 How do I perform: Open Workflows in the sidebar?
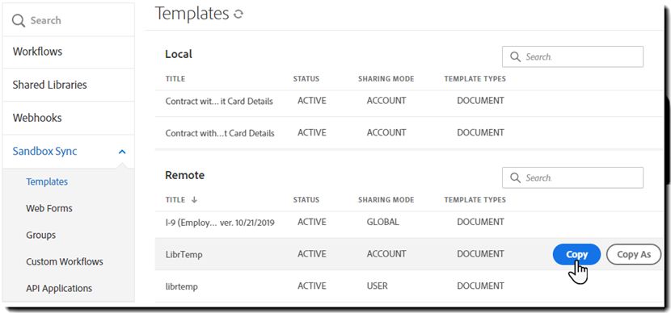[37, 52]
